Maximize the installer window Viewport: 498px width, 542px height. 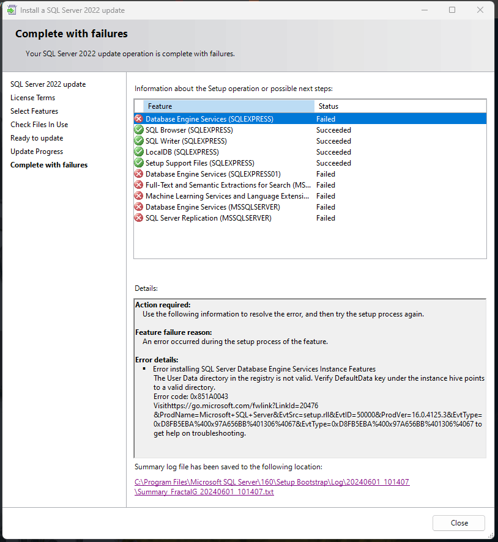[x=452, y=10]
